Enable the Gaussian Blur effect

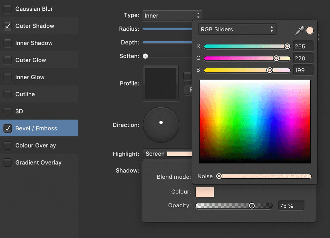(x=8, y=9)
